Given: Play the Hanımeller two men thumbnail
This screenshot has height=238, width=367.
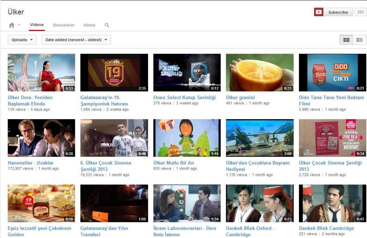Looking at the screenshot, I should point(42,138).
